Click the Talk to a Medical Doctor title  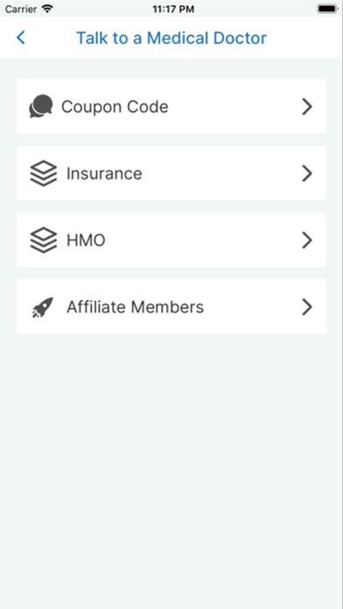click(x=171, y=38)
